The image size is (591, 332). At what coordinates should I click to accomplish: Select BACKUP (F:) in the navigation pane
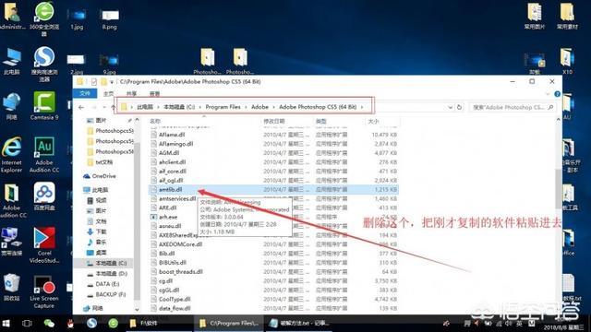107,295
